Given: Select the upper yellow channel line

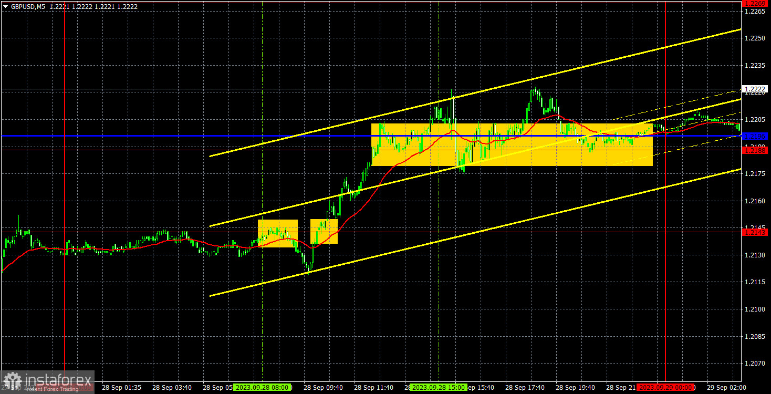Looking at the screenshot, I should pos(475,93).
